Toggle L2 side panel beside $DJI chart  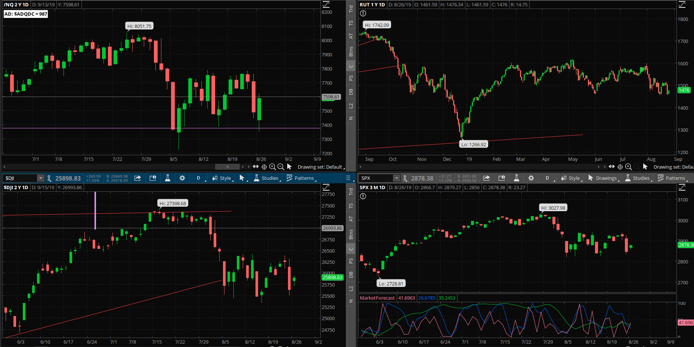351,288
